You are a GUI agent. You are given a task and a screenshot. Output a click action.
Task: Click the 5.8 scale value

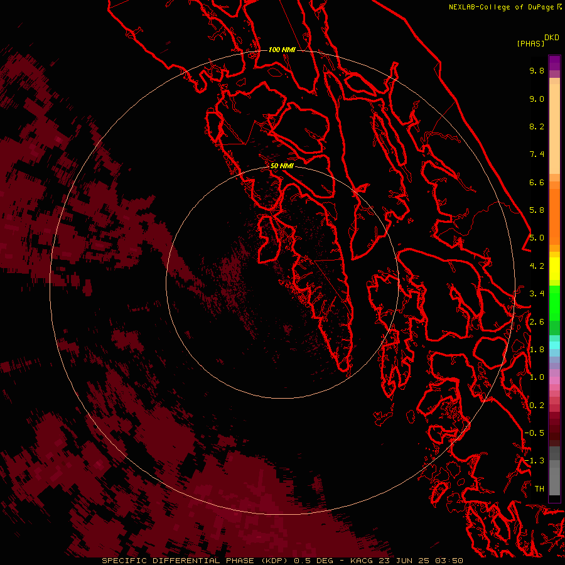point(537,210)
